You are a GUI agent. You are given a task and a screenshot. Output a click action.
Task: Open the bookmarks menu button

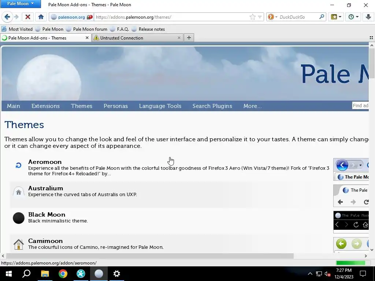coord(336,17)
